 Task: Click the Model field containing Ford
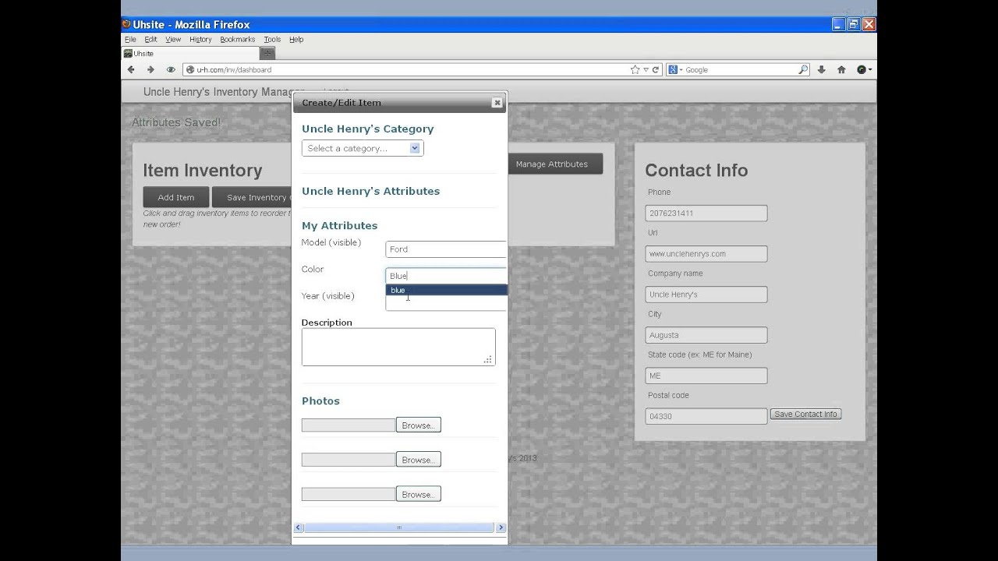[x=446, y=249]
